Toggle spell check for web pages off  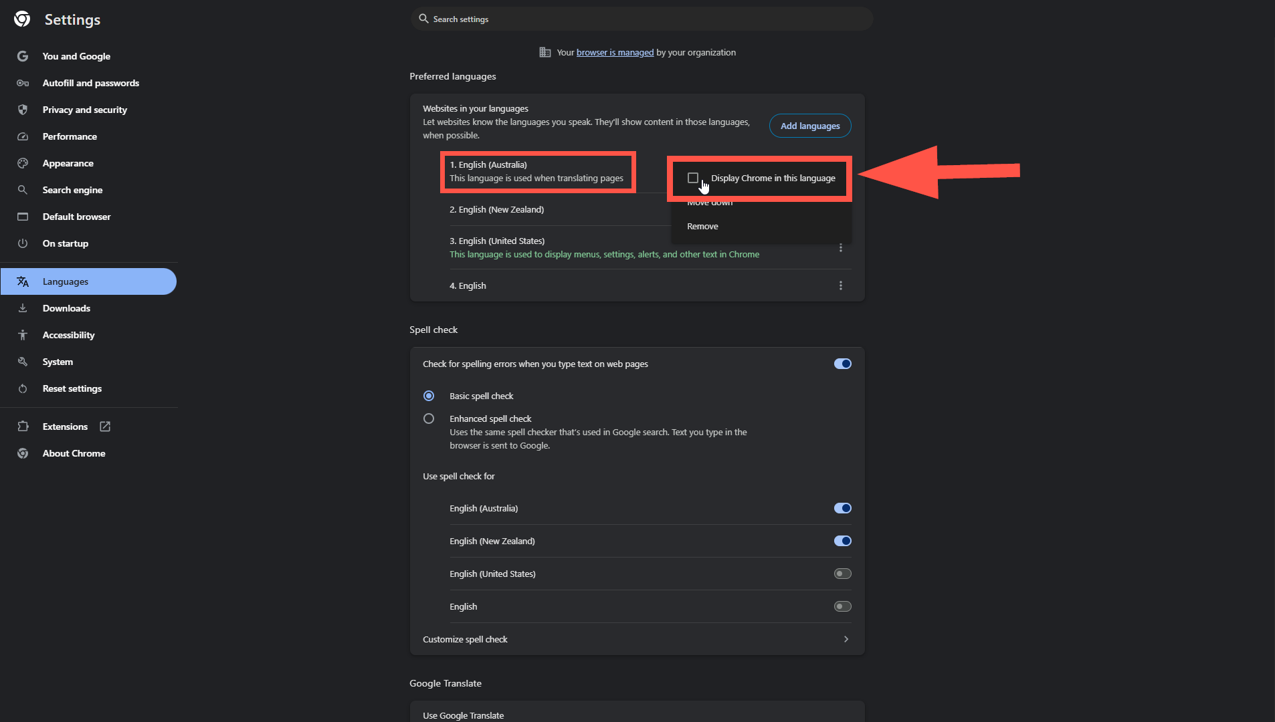842,364
